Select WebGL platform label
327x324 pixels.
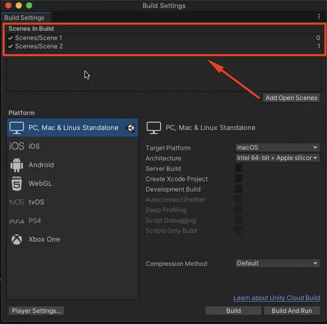pos(40,184)
